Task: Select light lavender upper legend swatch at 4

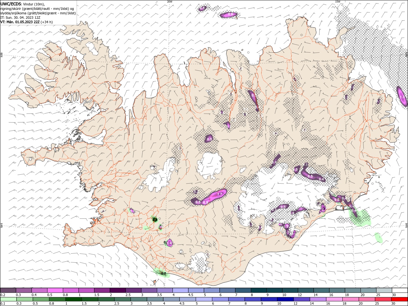Action: tap(180, 290)
